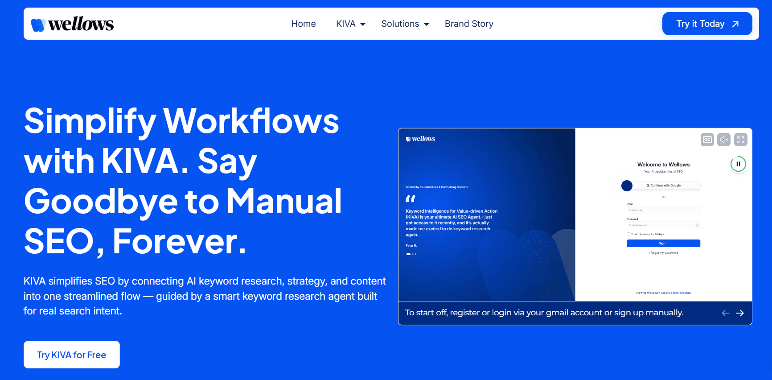Go back to the previous demo step
Viewport: 772px width, 380px height.
coord(725,313)
